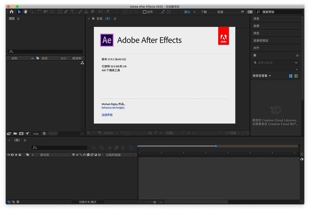Screen dimensions: 310x211
Task: Click the Interpret Footage icon
Action: click(x=9, y=134)
